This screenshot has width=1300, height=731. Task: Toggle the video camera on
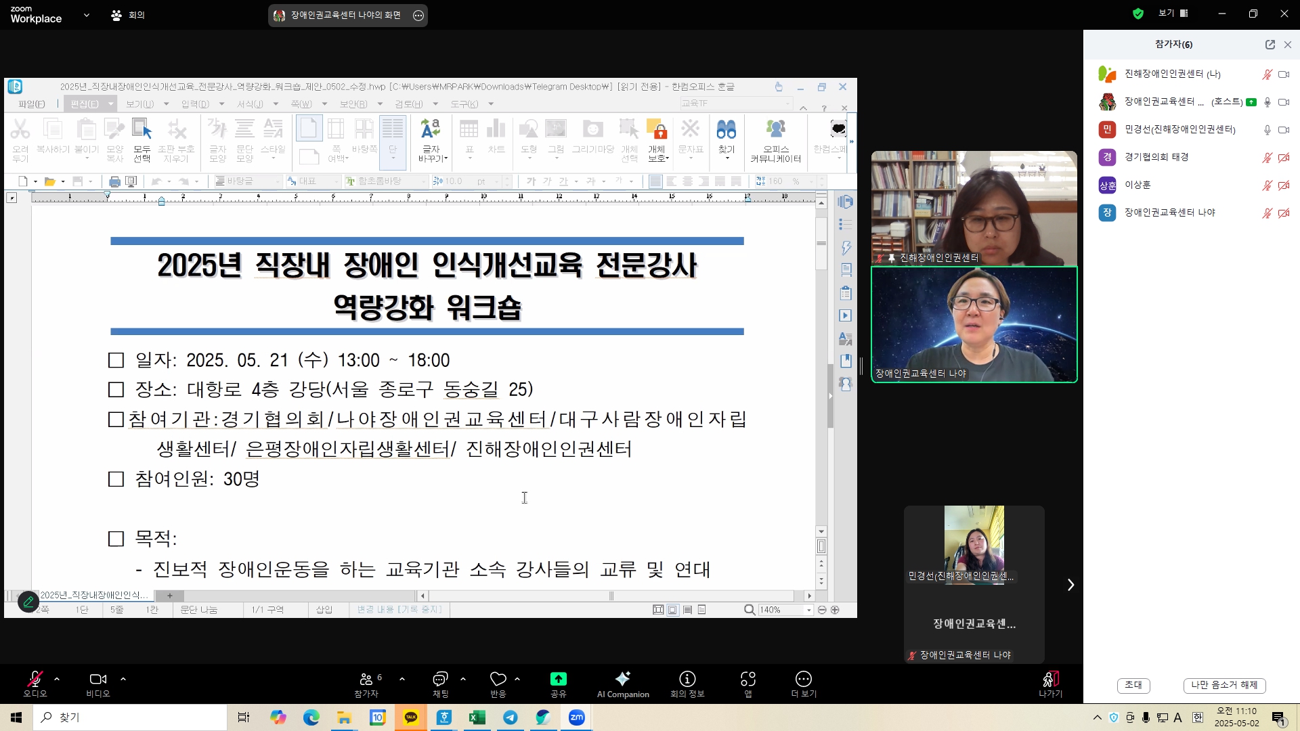[97, 680]
